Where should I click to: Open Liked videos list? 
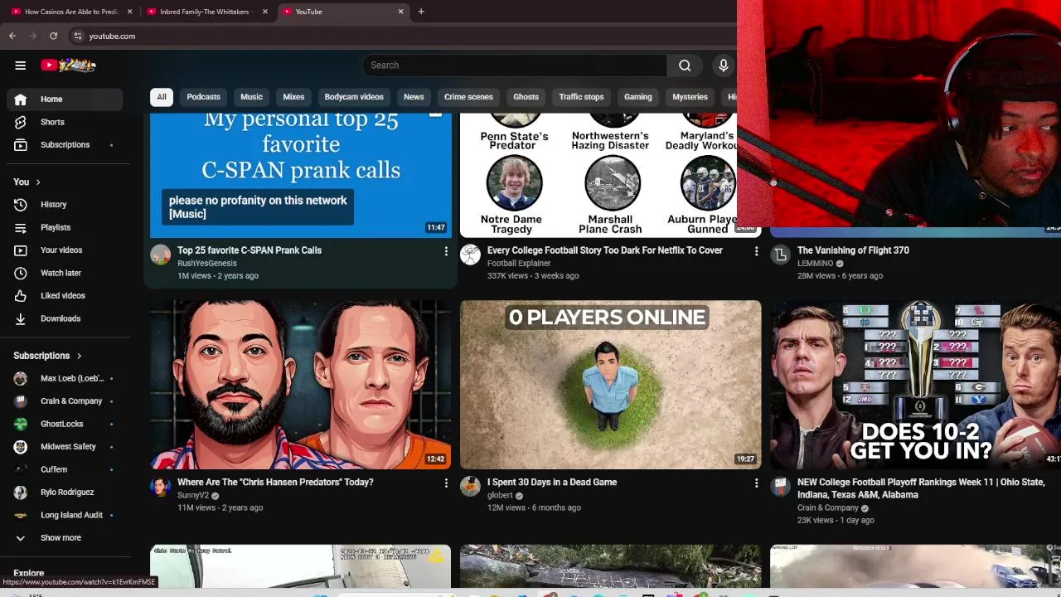[x=65, y=295]
